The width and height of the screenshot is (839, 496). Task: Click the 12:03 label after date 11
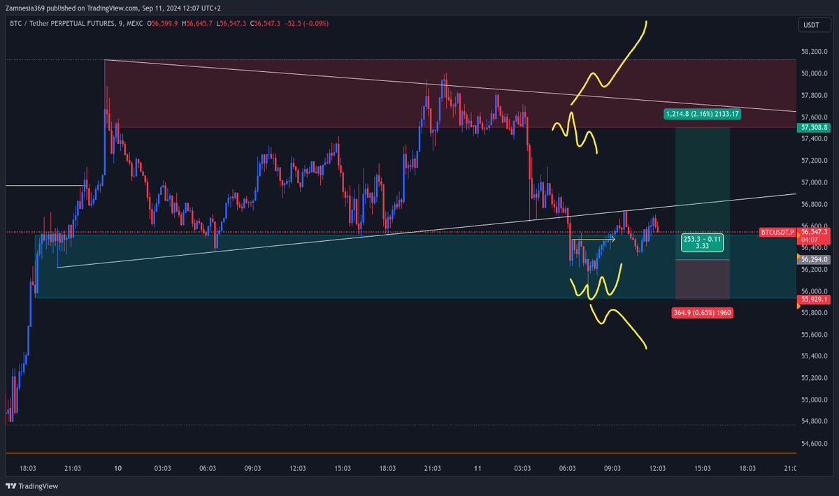coord(658,468)
